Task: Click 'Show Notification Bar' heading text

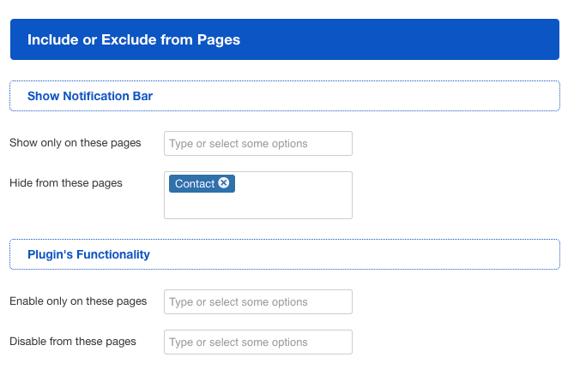Action: [x=90, y=96]
